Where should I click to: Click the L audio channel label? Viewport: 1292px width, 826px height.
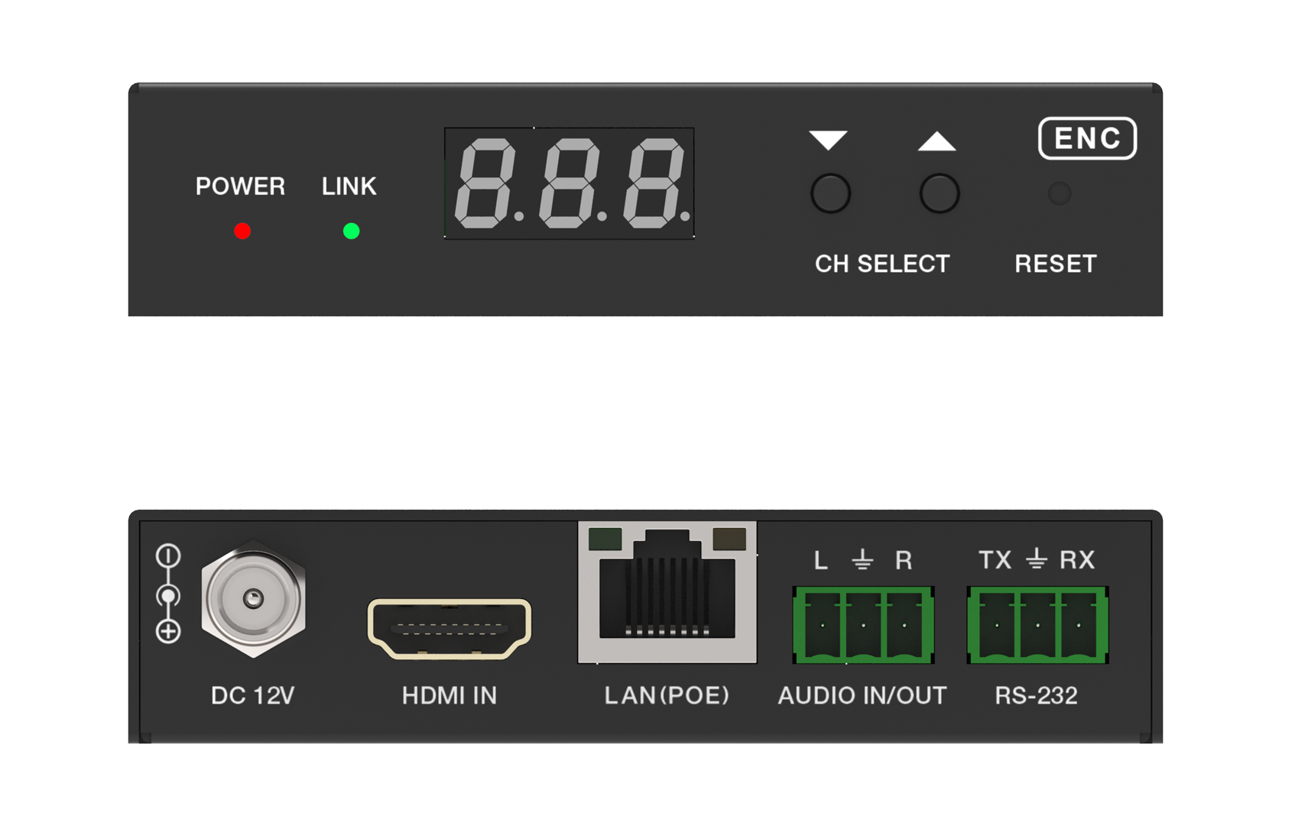click(821, 560)
